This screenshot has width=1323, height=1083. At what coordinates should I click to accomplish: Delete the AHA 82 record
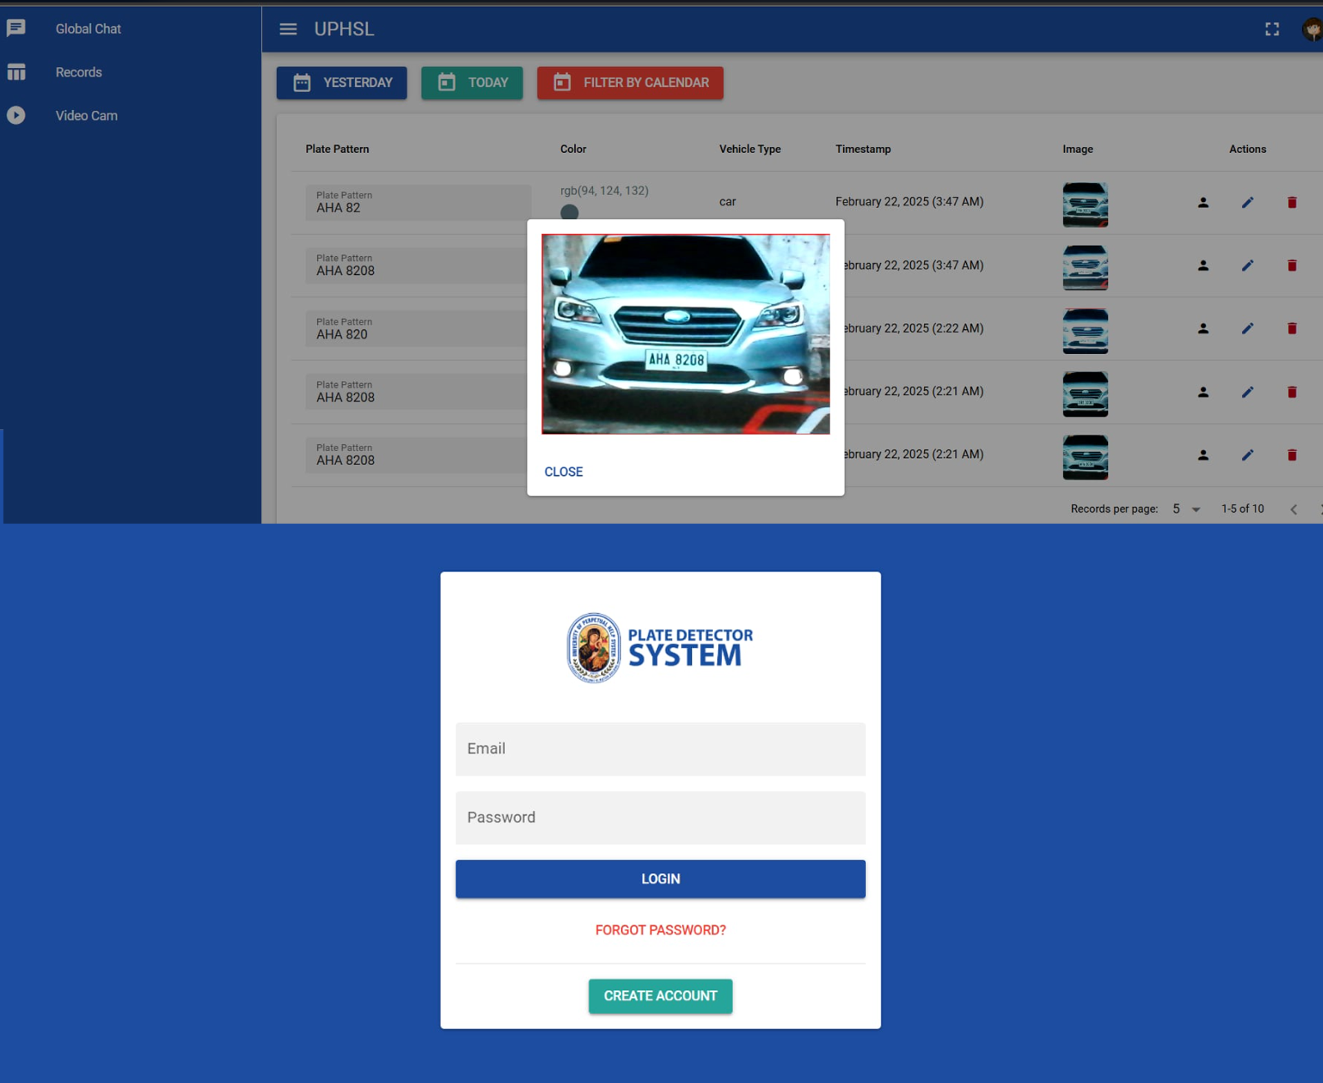coord(1292,203)
